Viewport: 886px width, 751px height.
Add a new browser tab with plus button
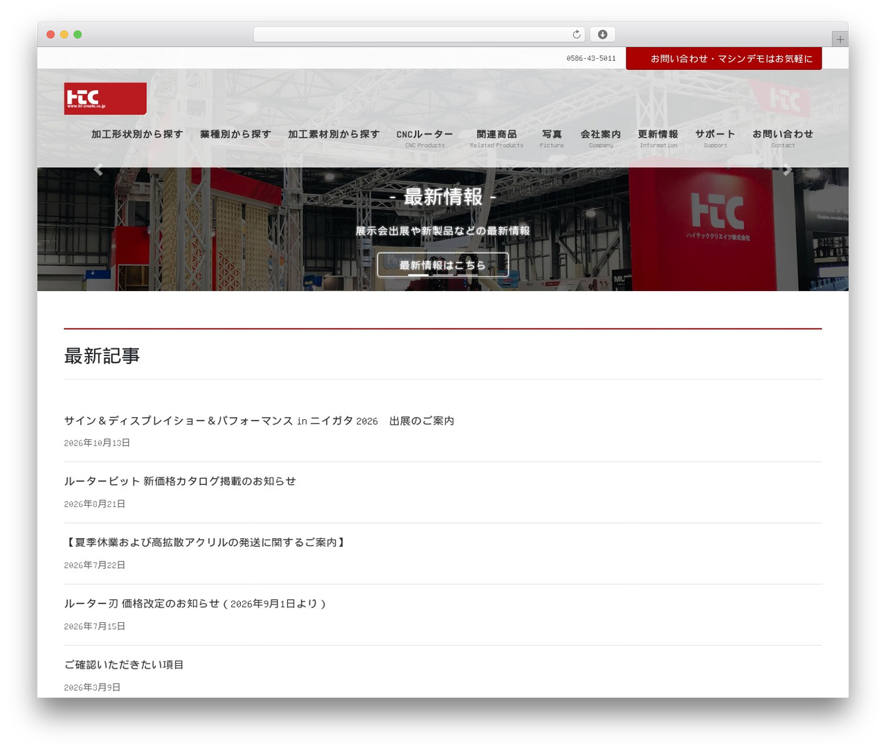point(840,39)
